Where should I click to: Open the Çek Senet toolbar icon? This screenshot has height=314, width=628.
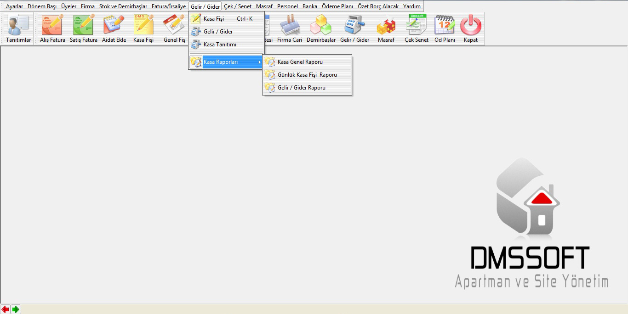click(x=416, y=28)
